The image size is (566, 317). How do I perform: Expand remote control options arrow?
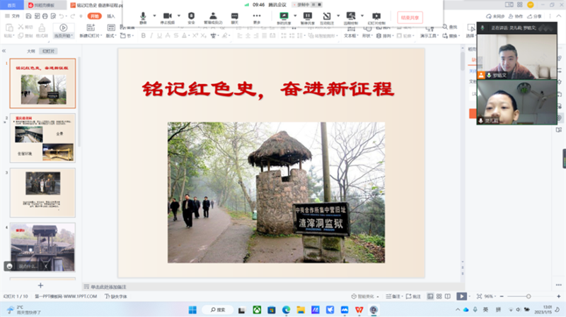pos(362,16)
